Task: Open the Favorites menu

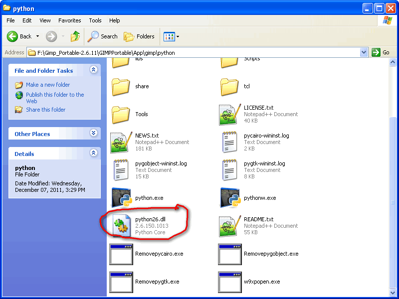Action: pyautogui.click(x=69, y=20)
